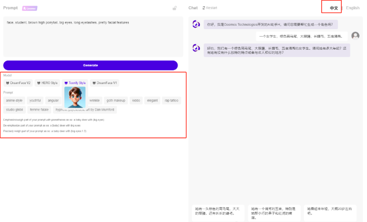Restart the chat conversation
The width and height of the screenshot is (367, 222).
tap(210, 8)
